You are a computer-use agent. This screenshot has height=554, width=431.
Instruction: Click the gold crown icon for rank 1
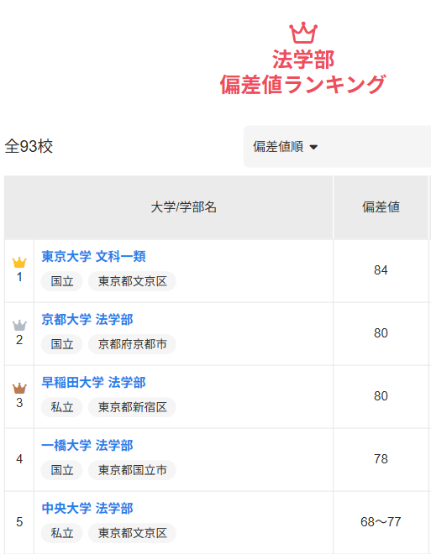19,262
